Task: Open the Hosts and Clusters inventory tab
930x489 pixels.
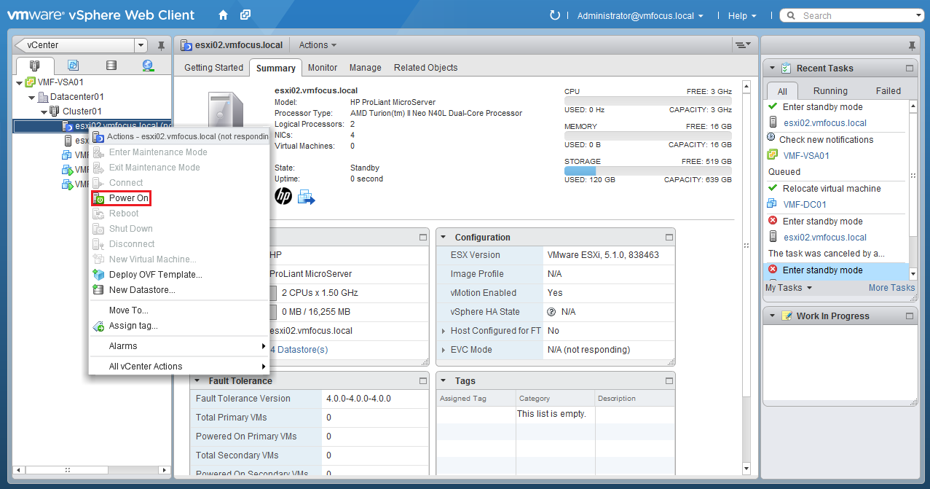Action: pos(34,66)
